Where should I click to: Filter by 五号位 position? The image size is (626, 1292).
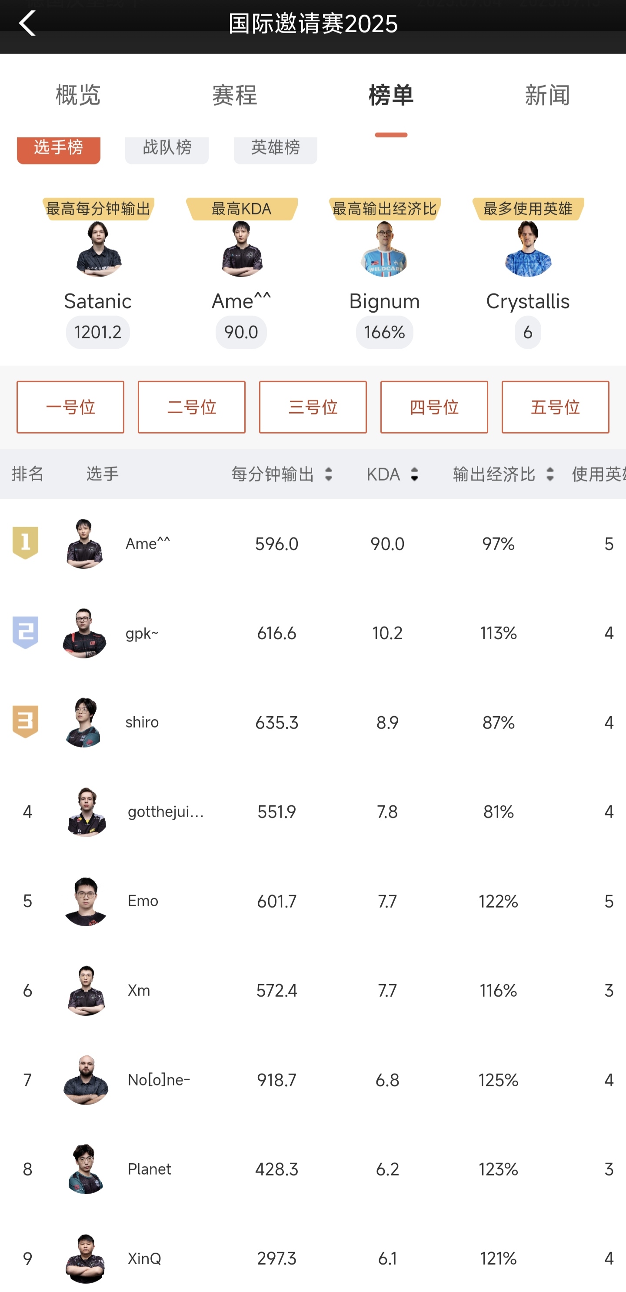coord(555,407)
